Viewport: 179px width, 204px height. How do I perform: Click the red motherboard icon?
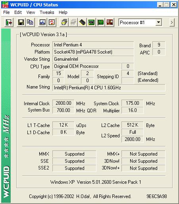pyautogui.click(x=110, y=22)
